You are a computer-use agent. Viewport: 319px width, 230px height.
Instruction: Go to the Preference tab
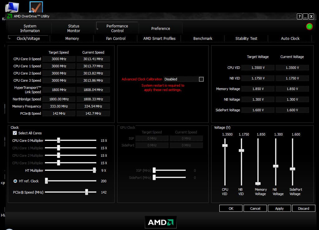(160, 28)
